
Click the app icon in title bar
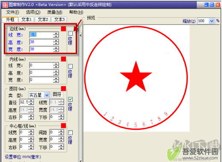coord(5,5)
